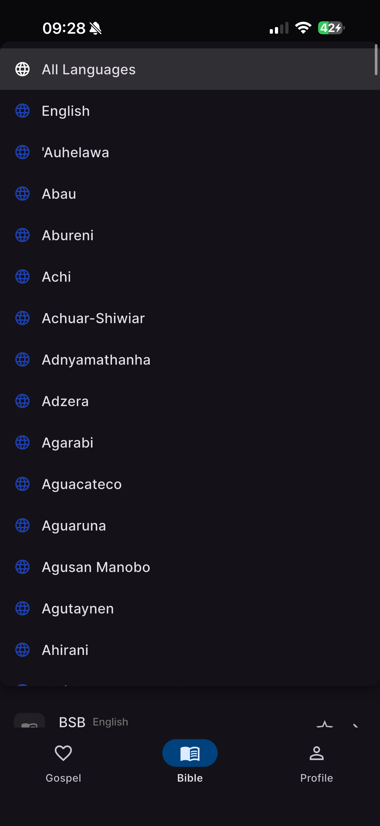Screen dimensions: 380x826
Task: Choose Agusan Manobo from the list
Action: (x=96, y=567)
